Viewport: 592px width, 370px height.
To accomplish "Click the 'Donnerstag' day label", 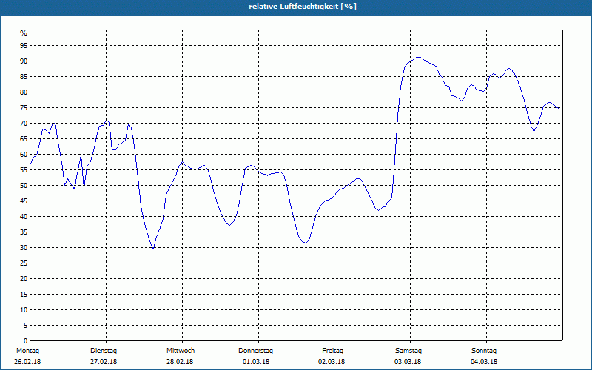I will (255, 351).
